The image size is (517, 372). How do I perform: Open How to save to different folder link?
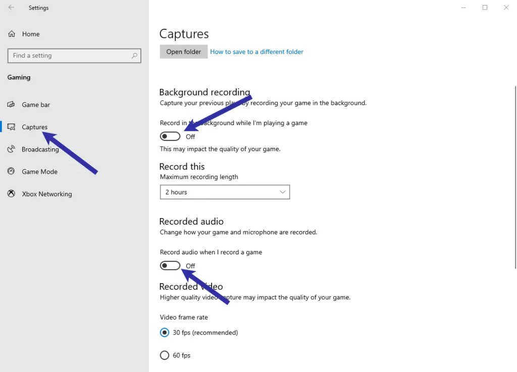click(256, 51)
